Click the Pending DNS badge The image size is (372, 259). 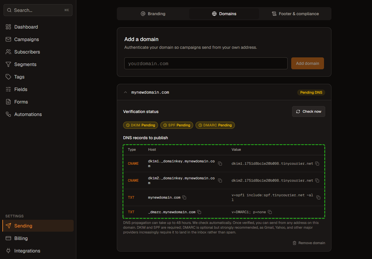click(x=311, y=92)
